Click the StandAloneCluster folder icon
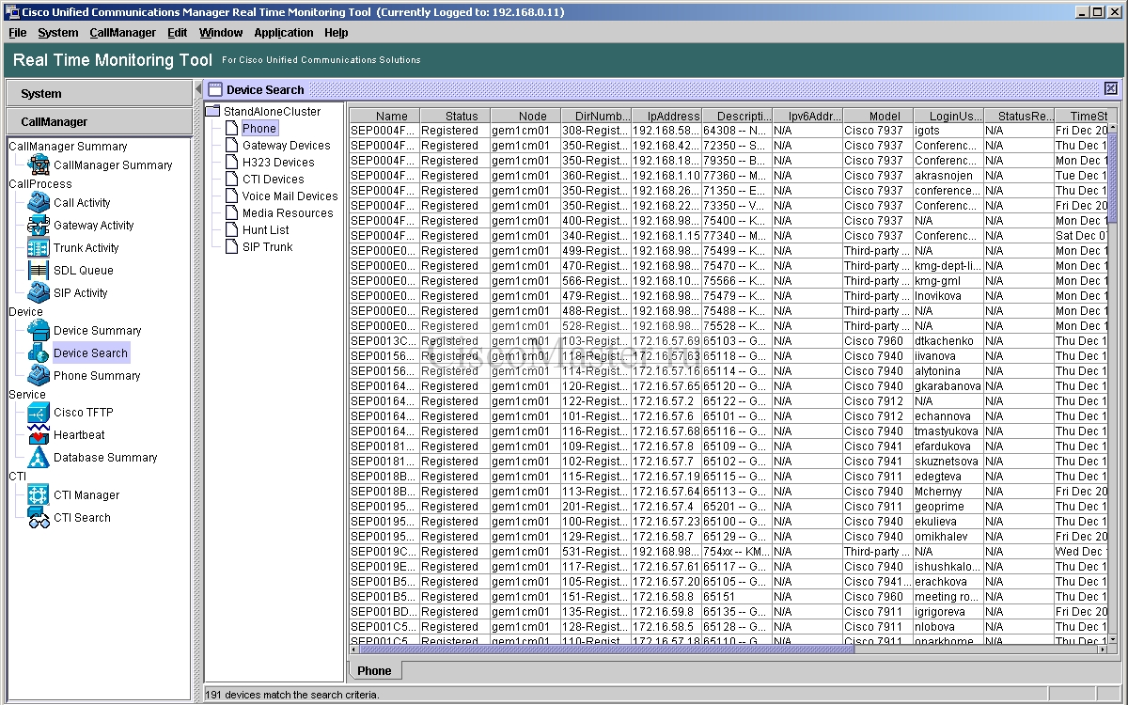The image size is (1128, 705). 213,111
